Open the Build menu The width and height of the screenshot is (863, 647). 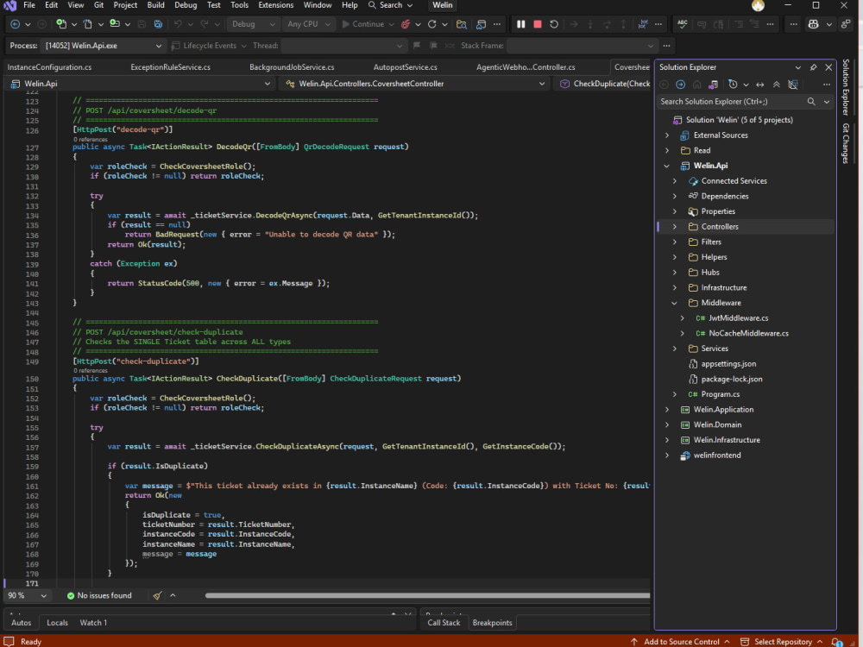(x=155, y=5)
